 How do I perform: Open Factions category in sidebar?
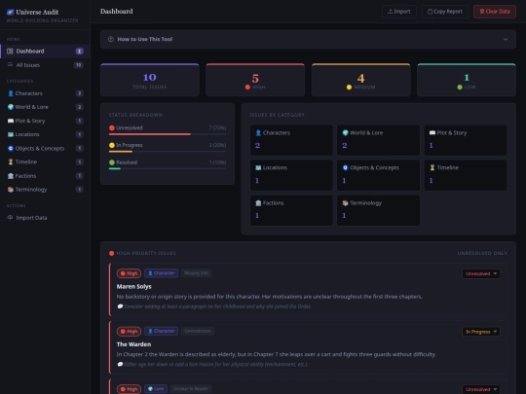(x=45, y=175)
